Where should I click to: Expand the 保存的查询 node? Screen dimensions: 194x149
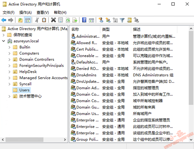tap(4, 35)
